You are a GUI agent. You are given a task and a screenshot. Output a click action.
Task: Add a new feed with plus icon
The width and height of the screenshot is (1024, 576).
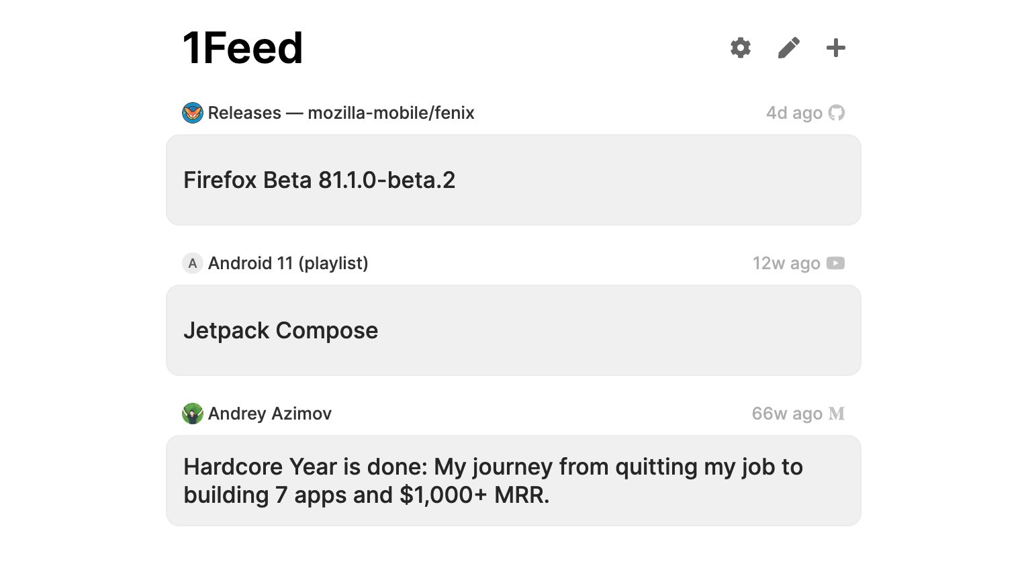[835, 48]
